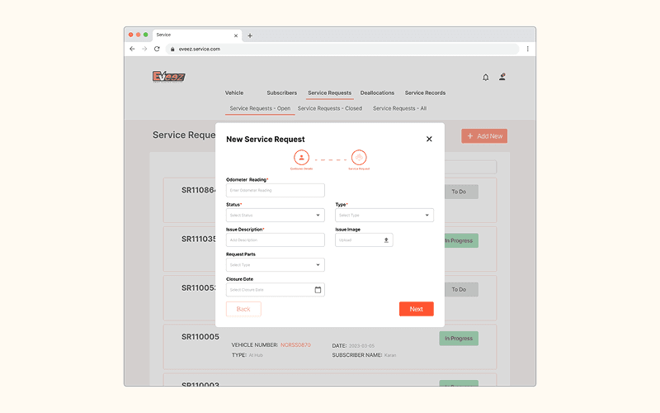Viewport: 660px width, 413px height.
Task: Click Service Request step circle icon
Action: (x=359, y=158)
